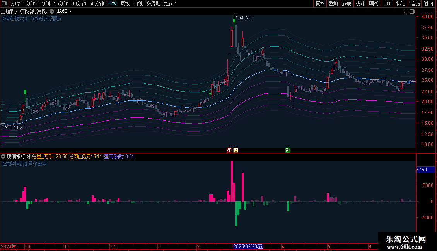Open F10 company info
Screen dimensions: 437x251
387,3
